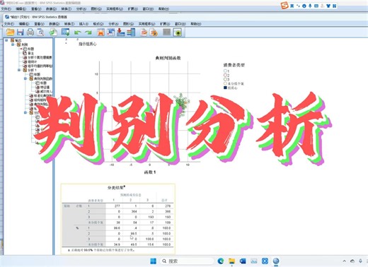Click the Windows Start button
The width and height of the screenshot is (368, 267).
point(153,261)
